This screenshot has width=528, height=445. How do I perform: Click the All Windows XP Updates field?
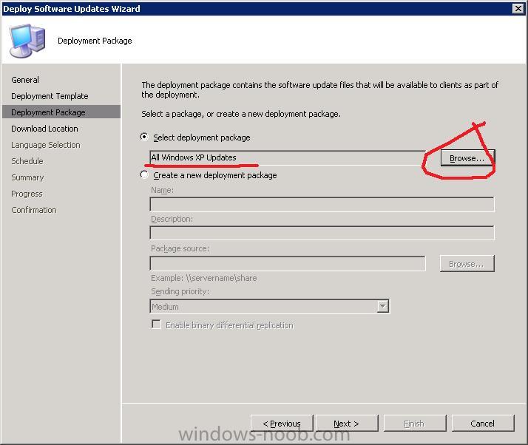pyautogui.click(x=287, y=157)
